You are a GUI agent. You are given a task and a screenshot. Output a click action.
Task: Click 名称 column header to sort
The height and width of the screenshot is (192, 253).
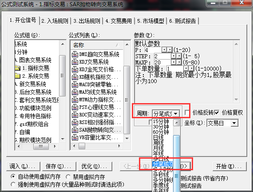point(97,45)
